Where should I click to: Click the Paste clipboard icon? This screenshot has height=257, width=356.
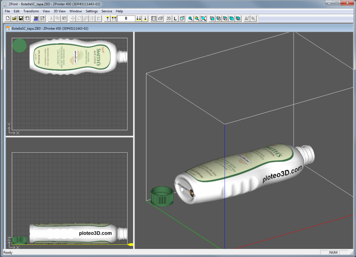(64, 18)
